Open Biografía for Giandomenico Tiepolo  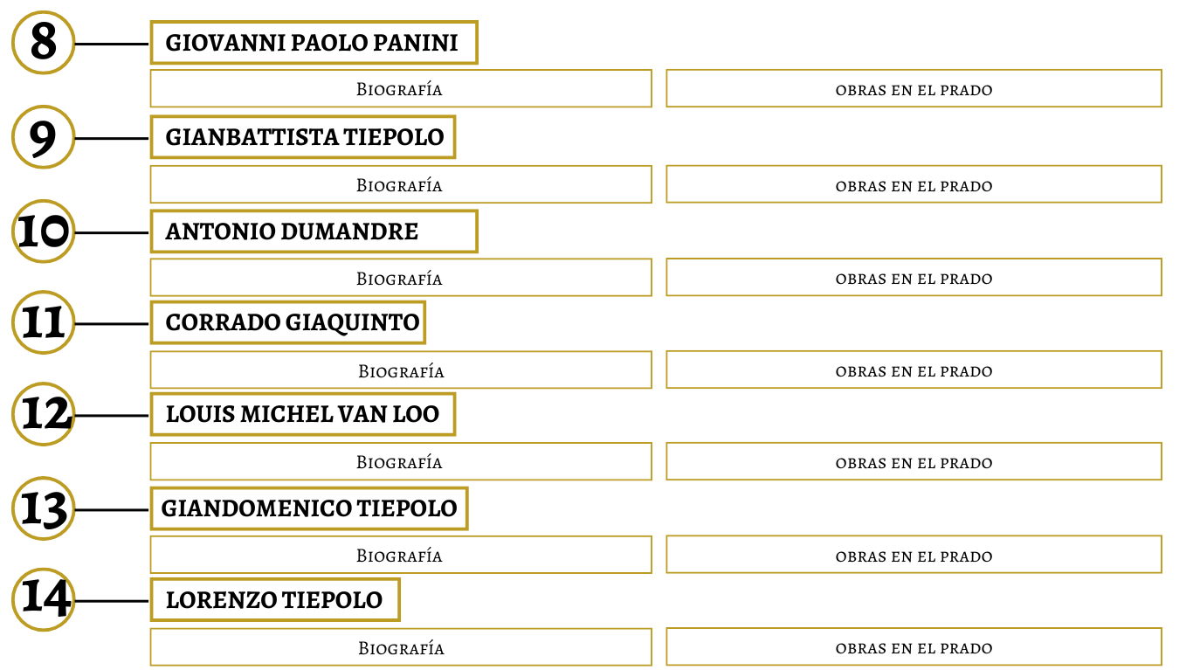[x=401, y=555]
